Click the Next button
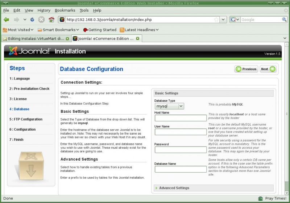 [x=268, y=69]
